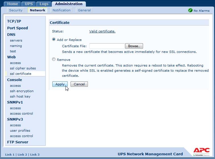This screenshot has height=159, width=215.
Task: Open the Logs tab
Action: pyautogui.click(x=44, y=4)
